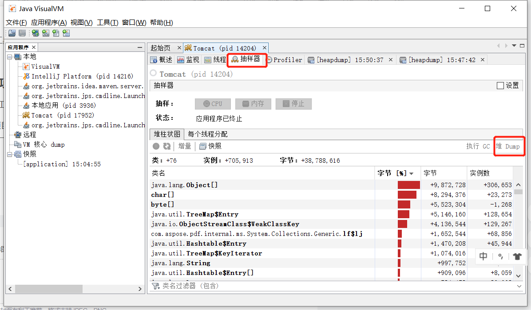531x310 pixels.
Task: Click the 停止 stop sampling button
Action: point(293,104)
